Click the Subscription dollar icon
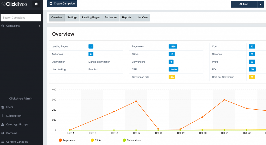Viewport: 266px width, 145px height. tap(3, 116)
